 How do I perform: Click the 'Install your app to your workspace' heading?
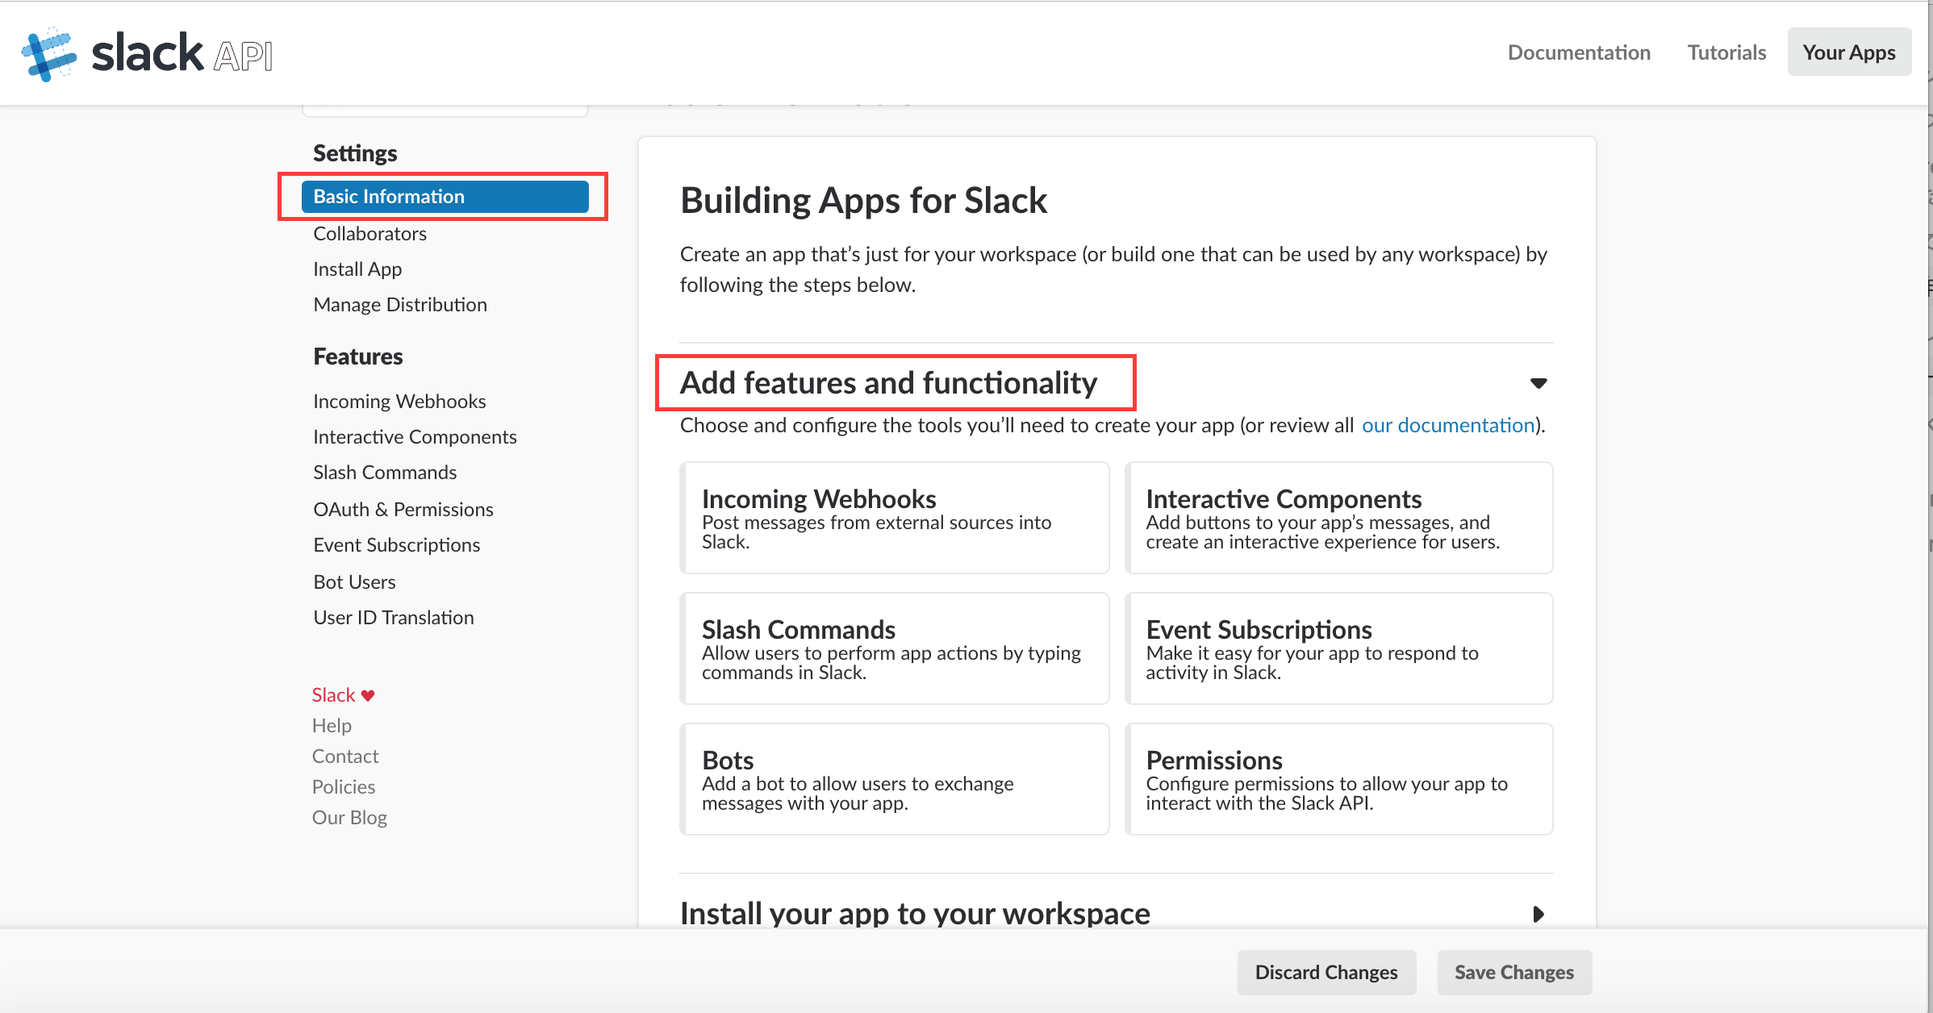pyautogui.click(x=915, y=913)
